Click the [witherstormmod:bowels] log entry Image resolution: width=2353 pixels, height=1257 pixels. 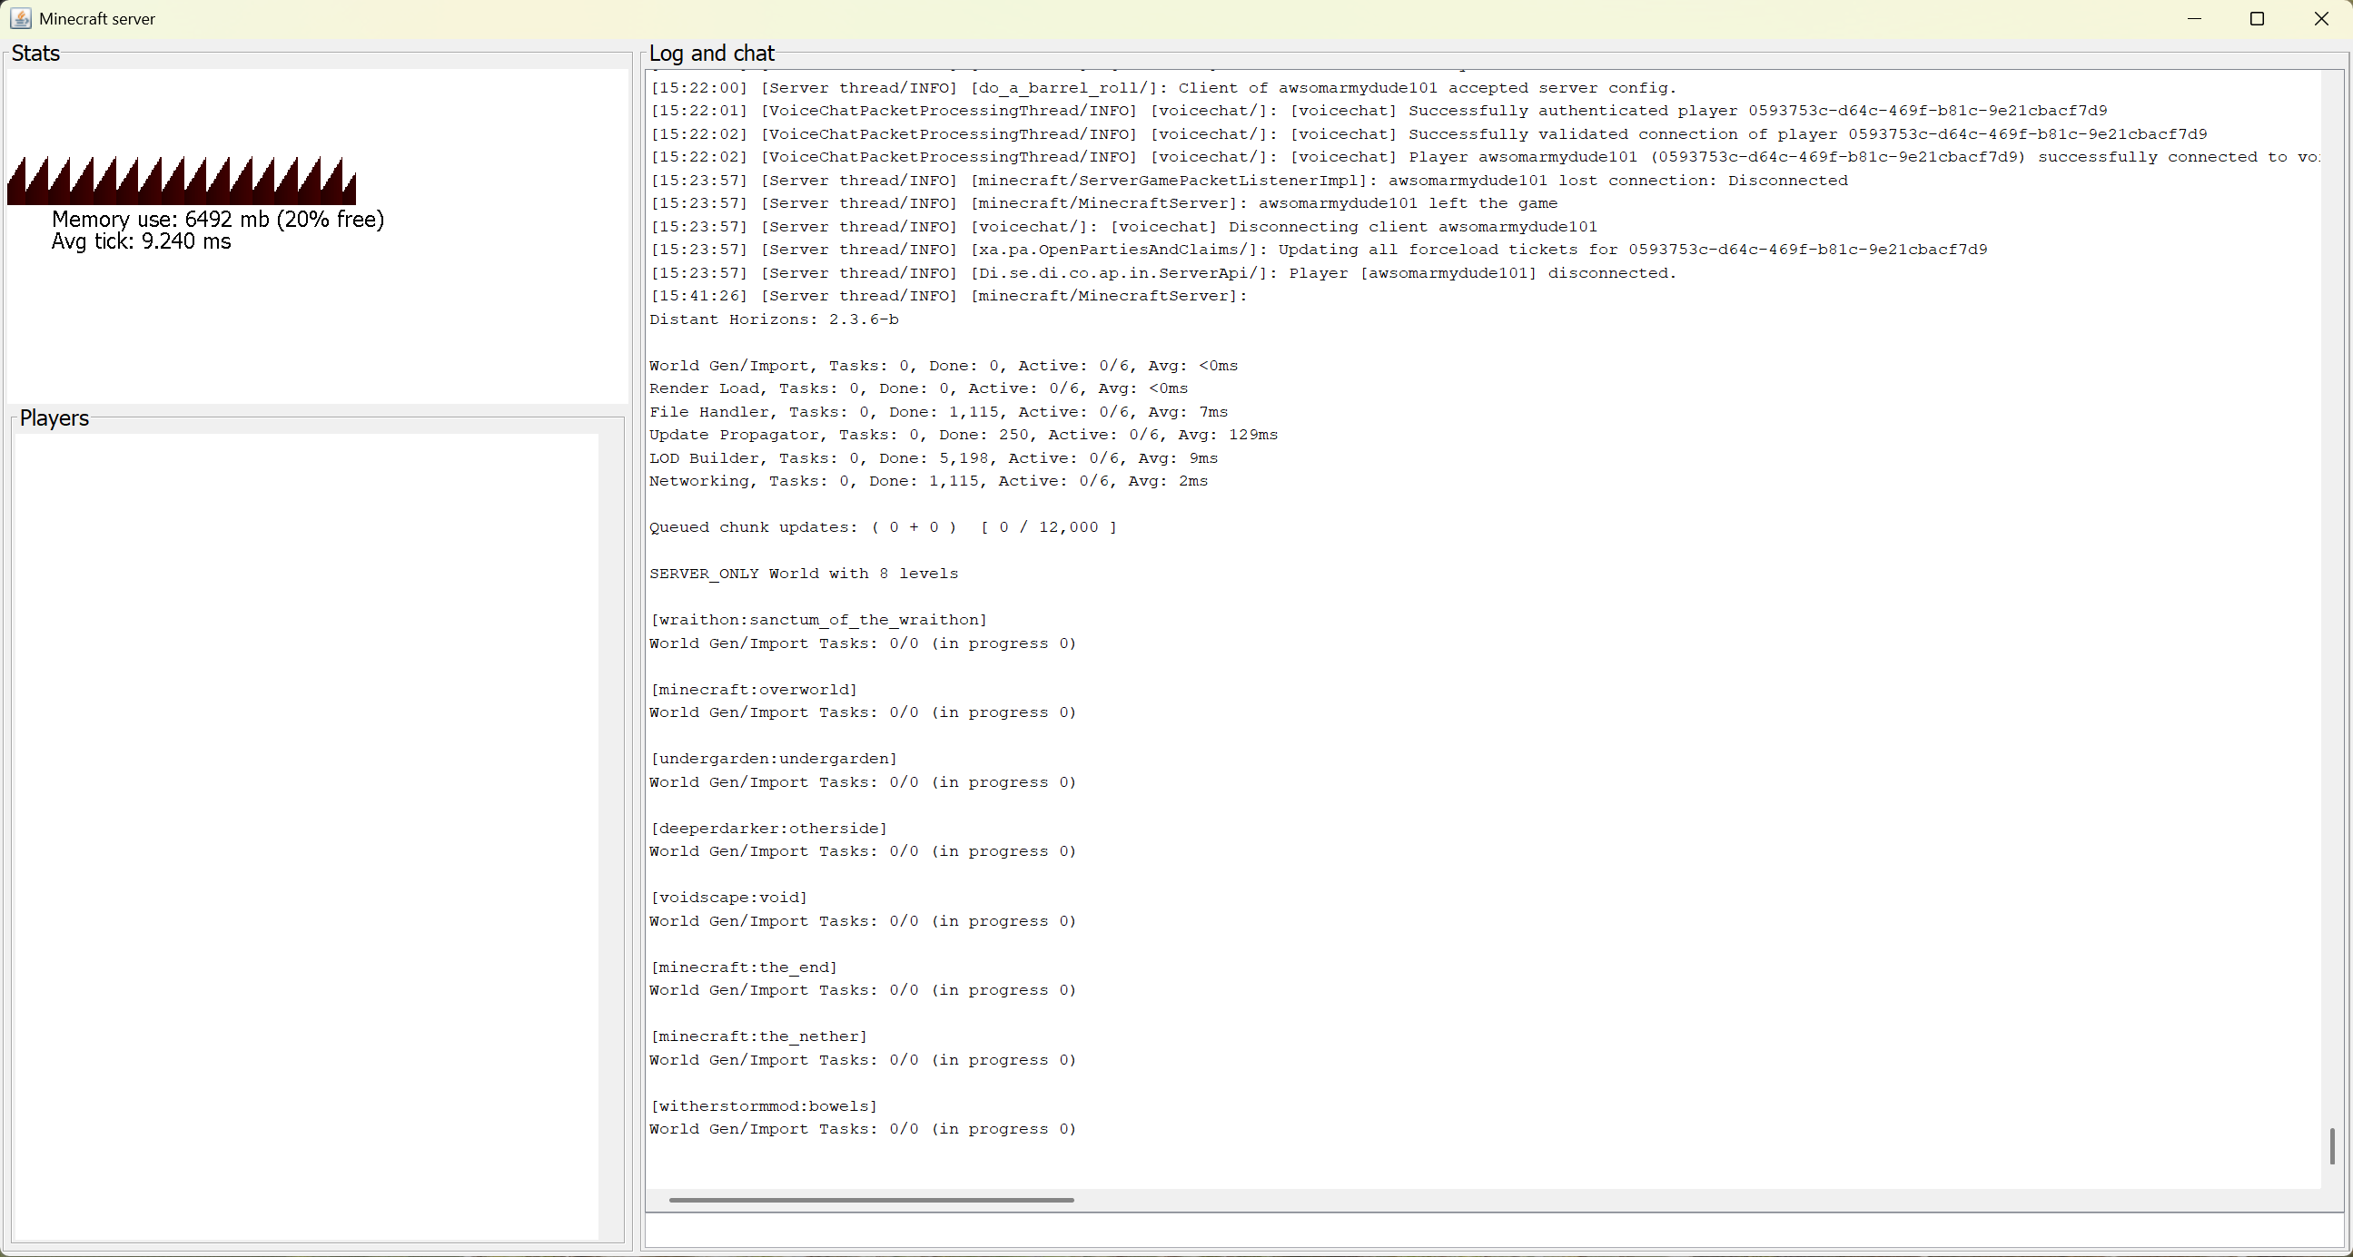764,1106
